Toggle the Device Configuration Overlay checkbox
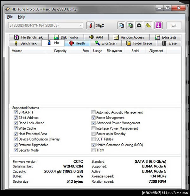The image size is (190, 196). pyautogui.click(x=16, y=139)
